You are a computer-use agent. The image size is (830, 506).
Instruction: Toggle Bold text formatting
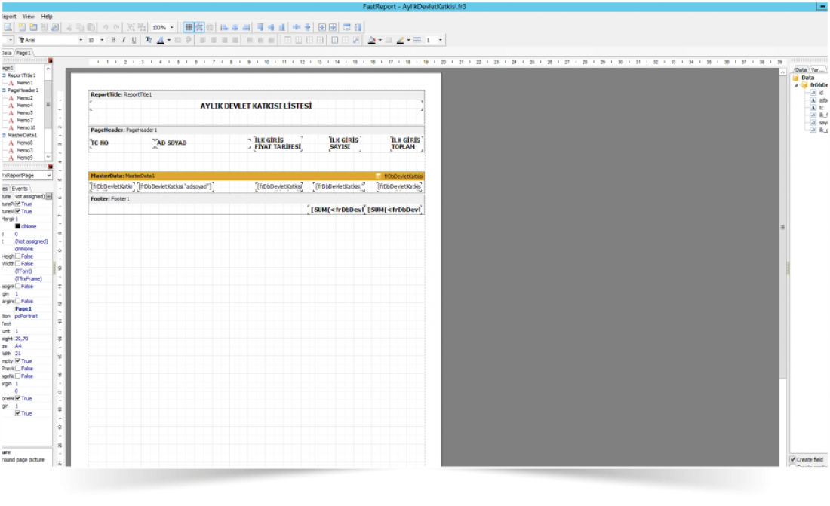click(x=113, y=40)
